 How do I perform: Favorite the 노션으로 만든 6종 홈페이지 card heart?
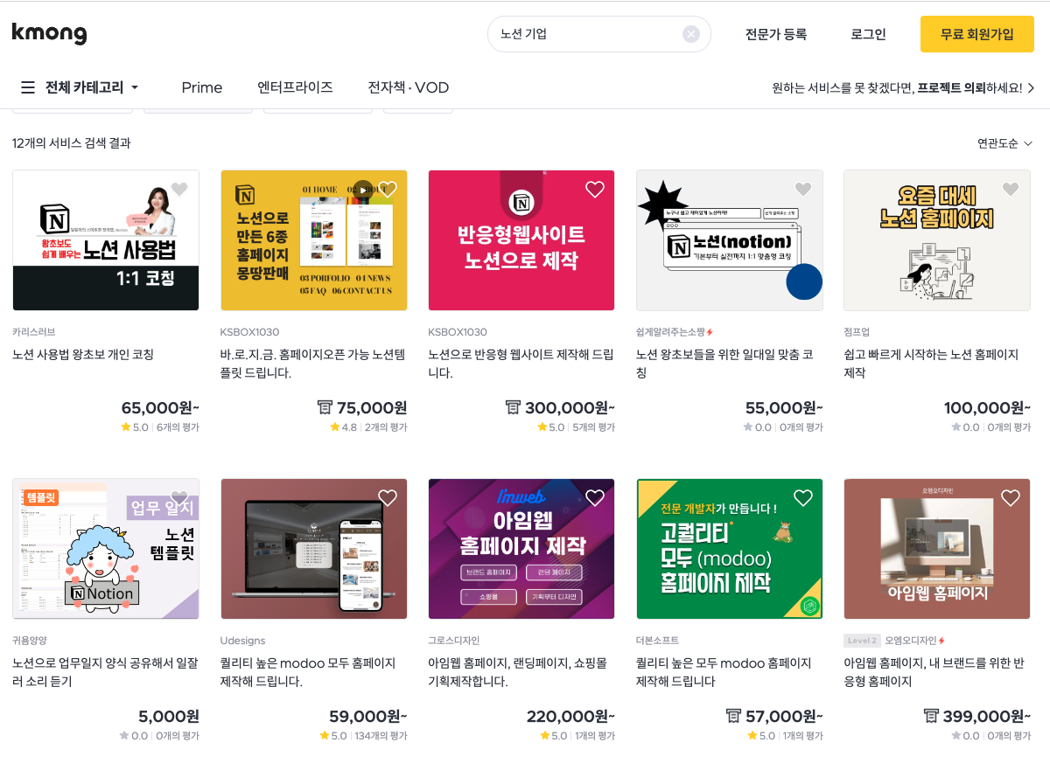(x=388, y=189)
